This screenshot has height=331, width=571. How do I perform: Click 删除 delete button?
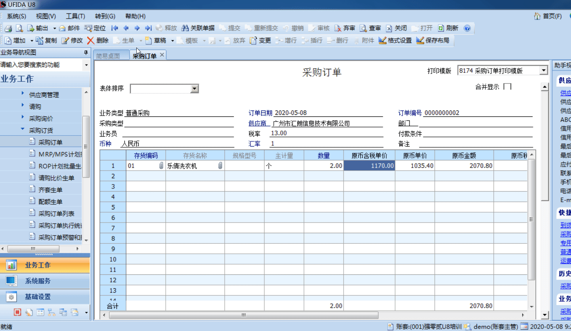pos(98,40)
